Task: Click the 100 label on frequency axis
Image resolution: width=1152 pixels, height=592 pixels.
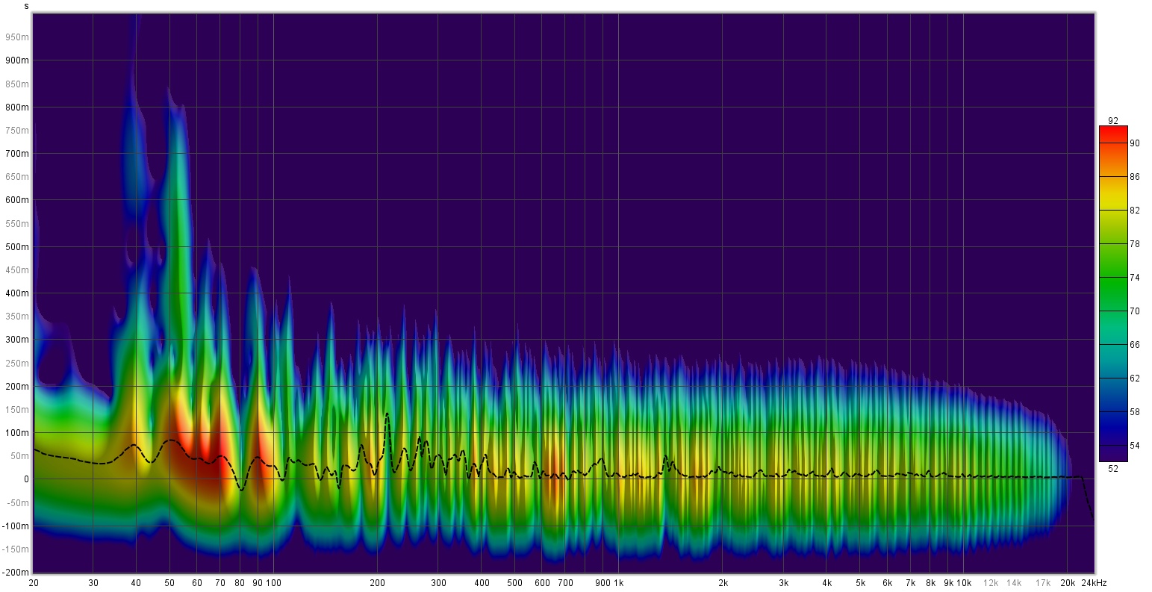Action: click(273, 582)
